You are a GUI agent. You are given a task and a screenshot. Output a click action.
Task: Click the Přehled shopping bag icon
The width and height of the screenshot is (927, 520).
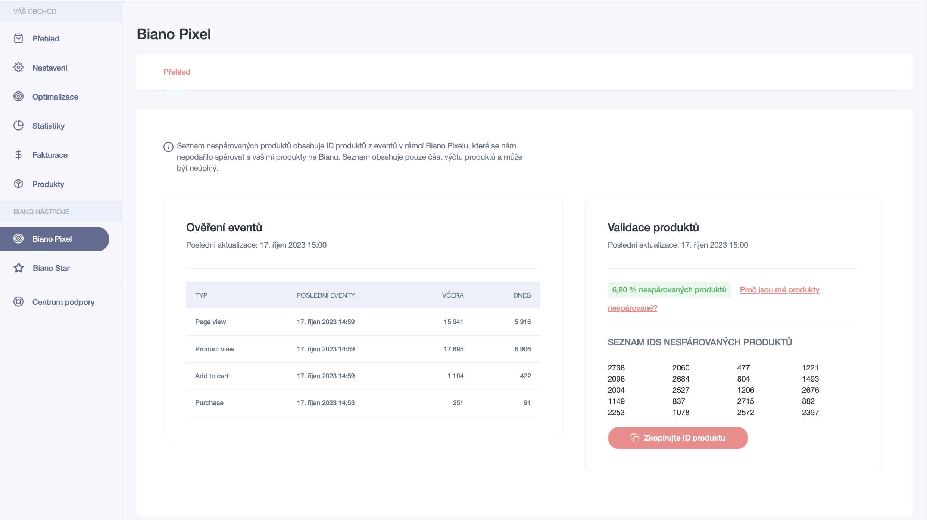(x=18, y=38)
